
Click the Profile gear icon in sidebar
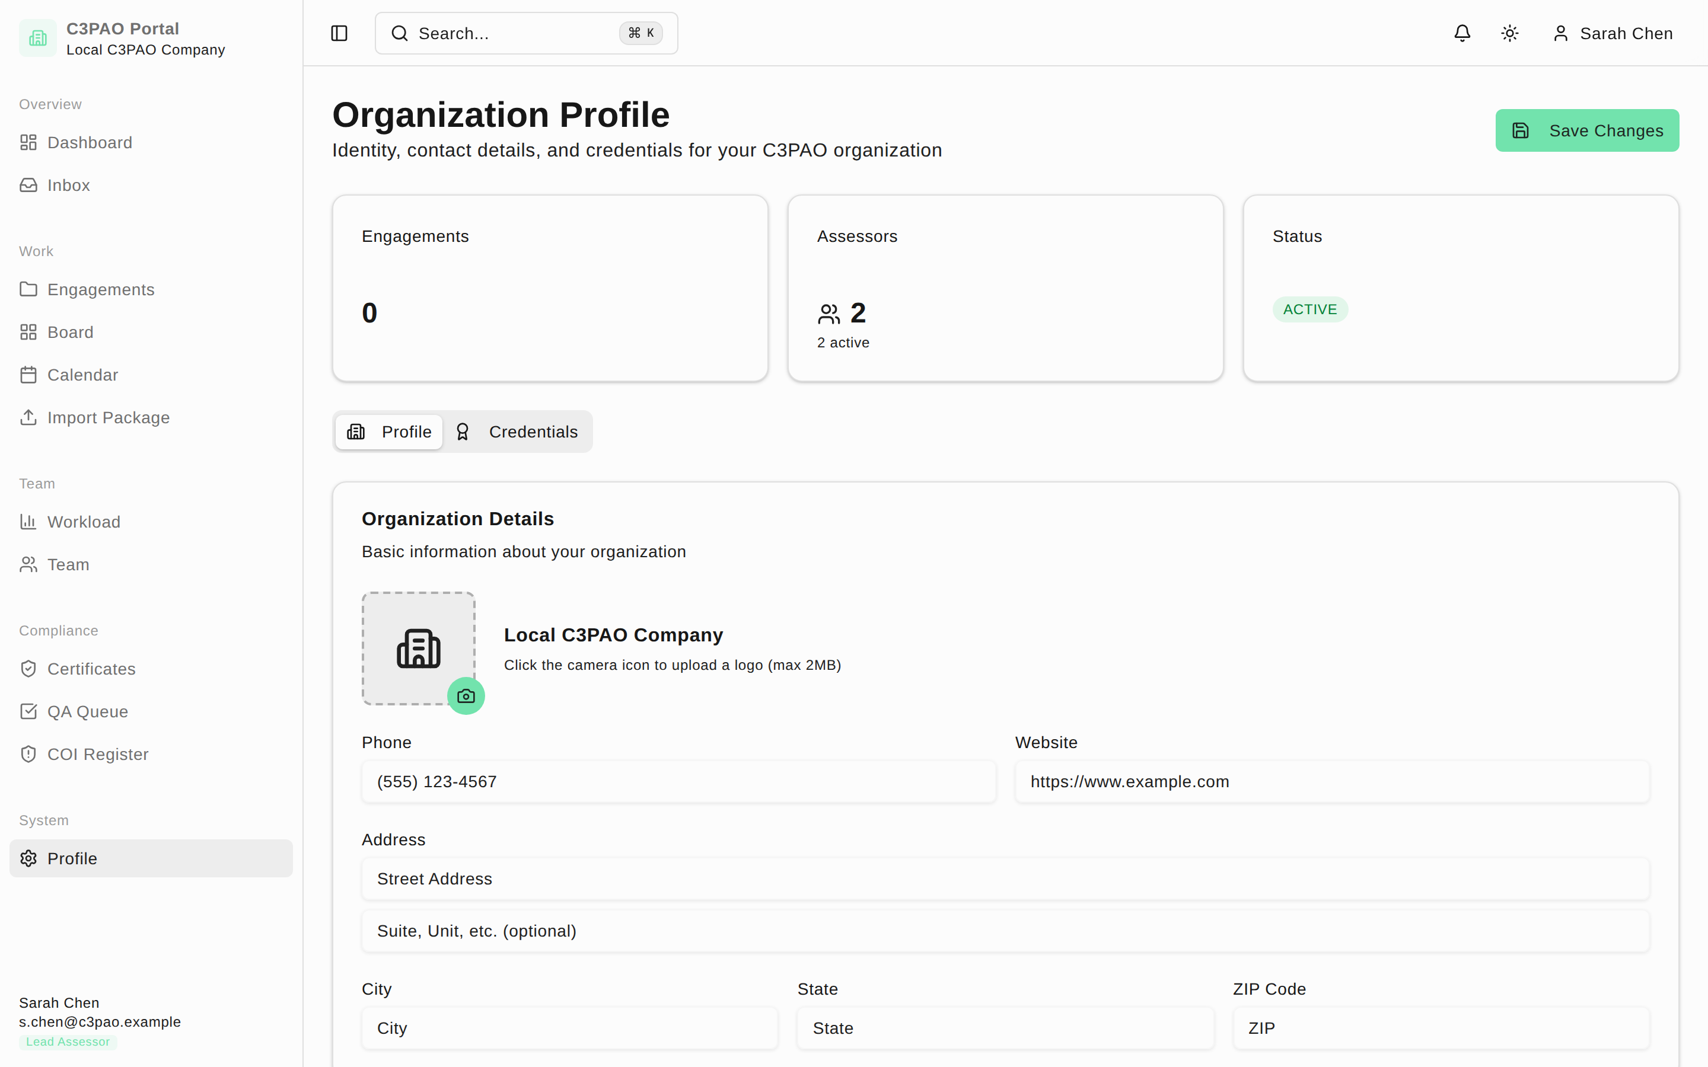[28, 858]
